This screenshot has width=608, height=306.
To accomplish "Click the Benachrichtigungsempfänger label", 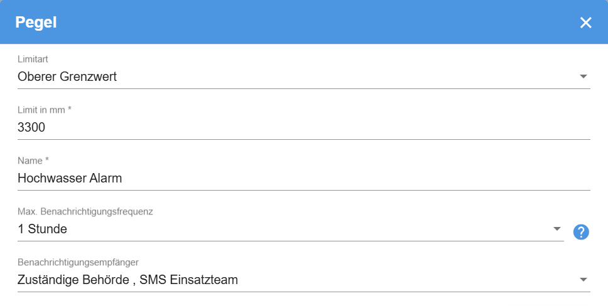I will tap(77, 262).
